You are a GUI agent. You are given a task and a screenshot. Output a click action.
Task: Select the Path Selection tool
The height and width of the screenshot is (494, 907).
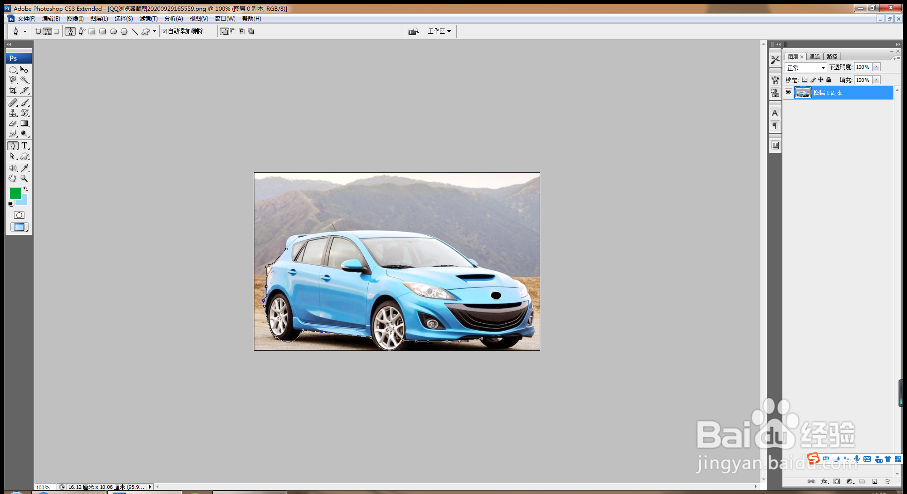pyautogui.click(x=13, y=156)
